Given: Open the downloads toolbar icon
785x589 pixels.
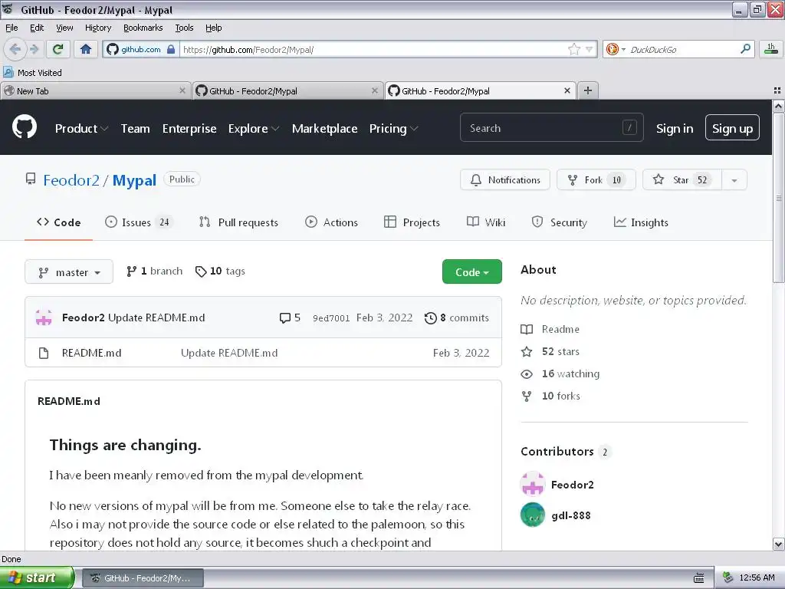Looking at the screenshot, I should [x=771, y=49].
